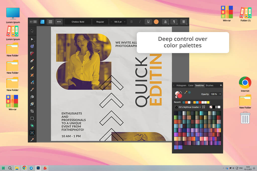This screenshot has width=257, height=171.
Task: Switch to the Histogram tab
Action: (x=181, y=85)
